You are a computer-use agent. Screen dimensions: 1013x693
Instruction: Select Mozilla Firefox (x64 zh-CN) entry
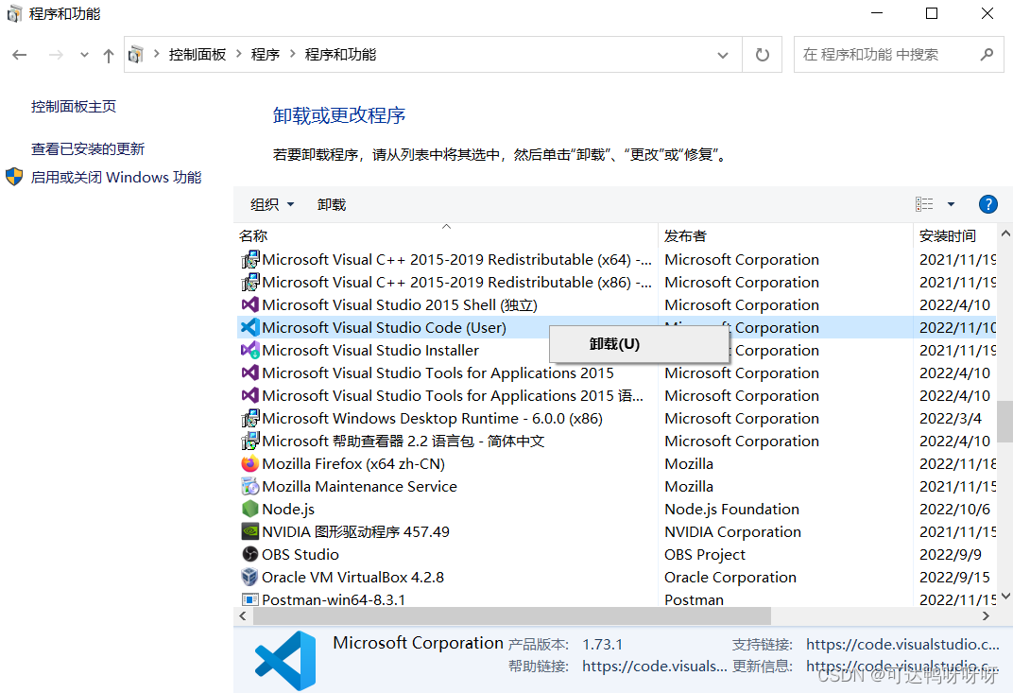point(353,463)
